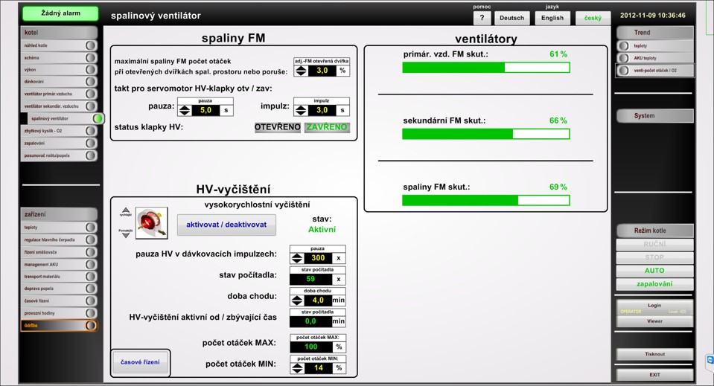Click round indicator next to náhled kotle
The height and width of the screenshot is (386, 714).
tap(90, 45)
